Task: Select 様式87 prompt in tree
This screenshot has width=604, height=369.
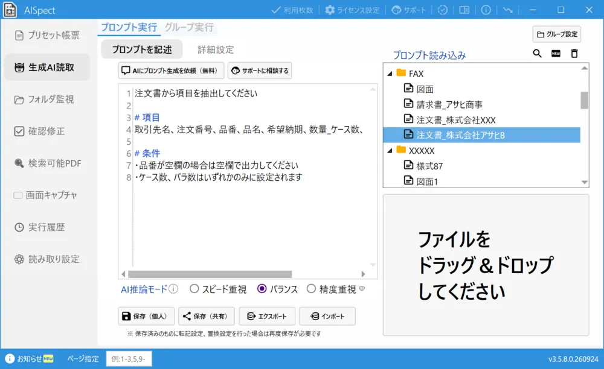Action: pyautogui.click(x=481, y=166)
